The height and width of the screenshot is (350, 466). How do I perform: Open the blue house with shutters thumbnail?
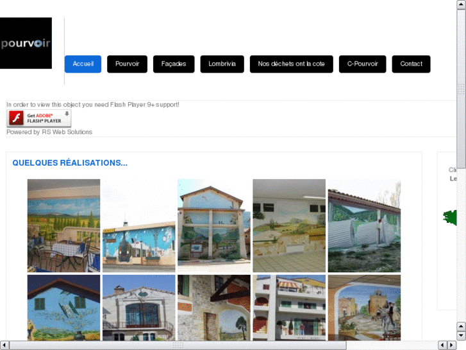click(x=63, y=308)
